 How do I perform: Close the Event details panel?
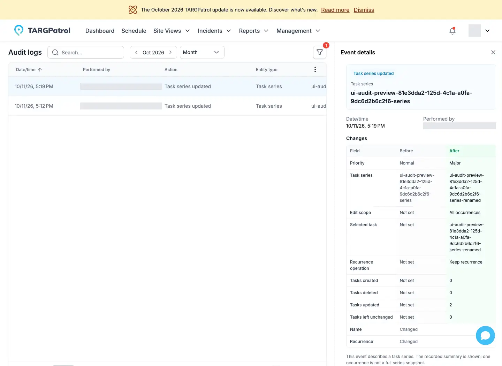(x=493, y=52)
